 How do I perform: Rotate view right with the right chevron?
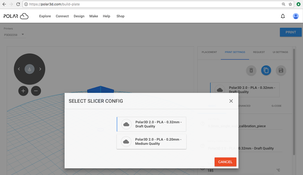tap(40, 69)
